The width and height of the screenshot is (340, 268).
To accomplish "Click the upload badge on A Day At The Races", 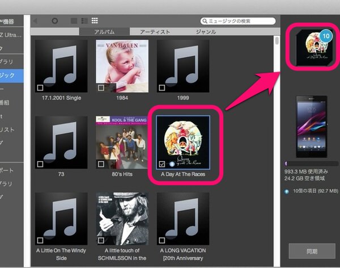I will (172, 164).
